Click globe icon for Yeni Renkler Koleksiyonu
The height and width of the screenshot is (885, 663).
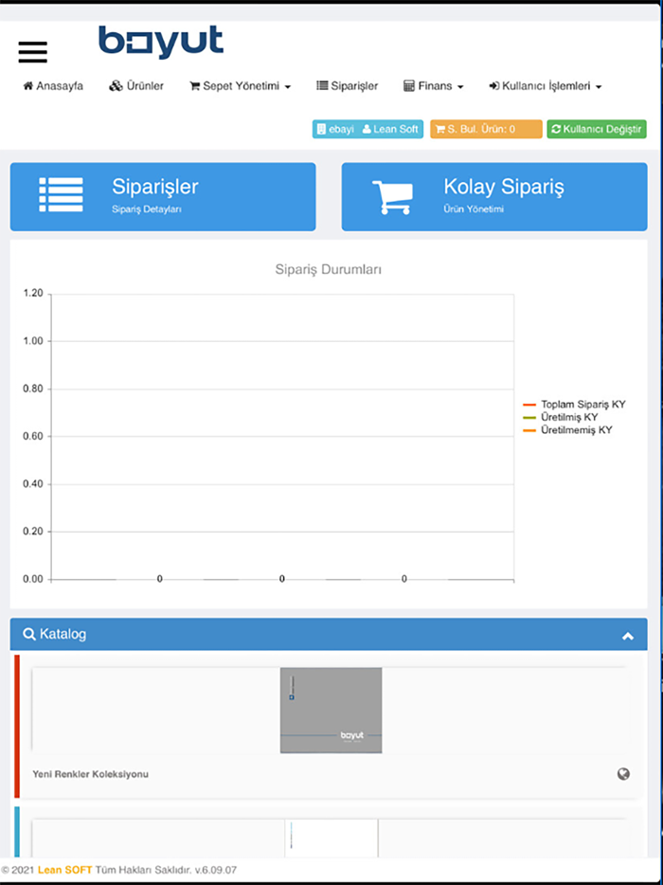pos(623,774)
